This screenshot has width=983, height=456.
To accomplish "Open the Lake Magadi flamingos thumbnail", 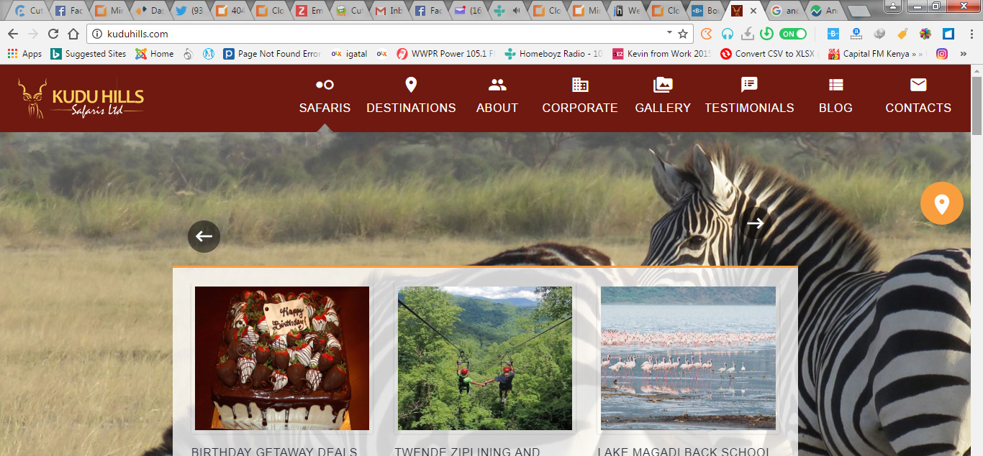I will (688, 358).
